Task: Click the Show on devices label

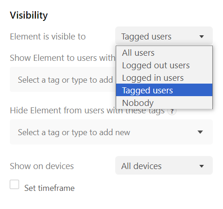Action: coord(42,166)
